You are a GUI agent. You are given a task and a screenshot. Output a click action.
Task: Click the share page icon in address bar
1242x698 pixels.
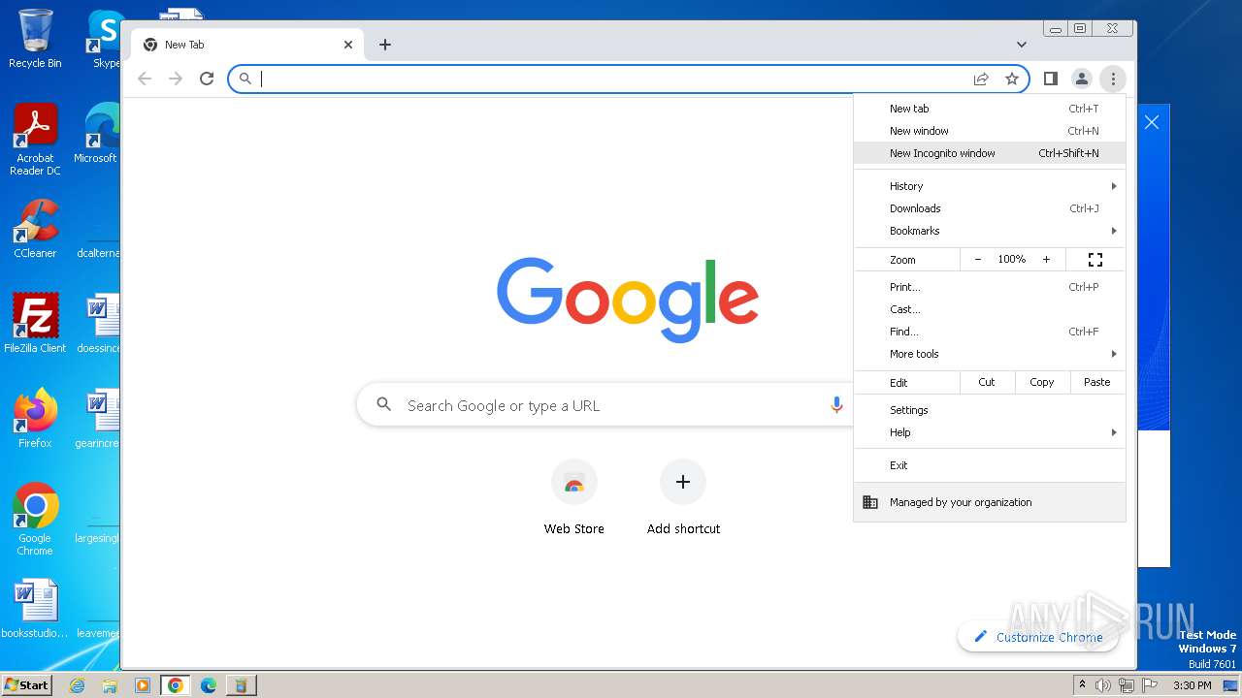point(981,79)
